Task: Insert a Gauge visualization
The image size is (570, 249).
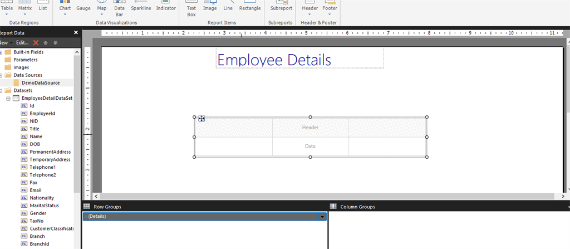Action: (x=83, y=6)
